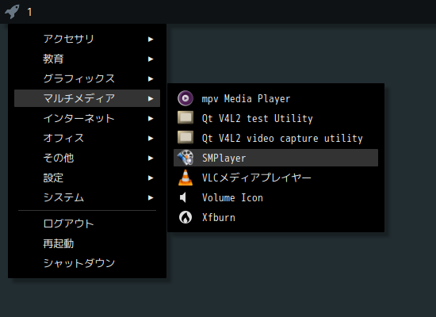436x317 pixels.
Task: Click the SMPlayer film reel icon
Action: click(x=185, y=158)
